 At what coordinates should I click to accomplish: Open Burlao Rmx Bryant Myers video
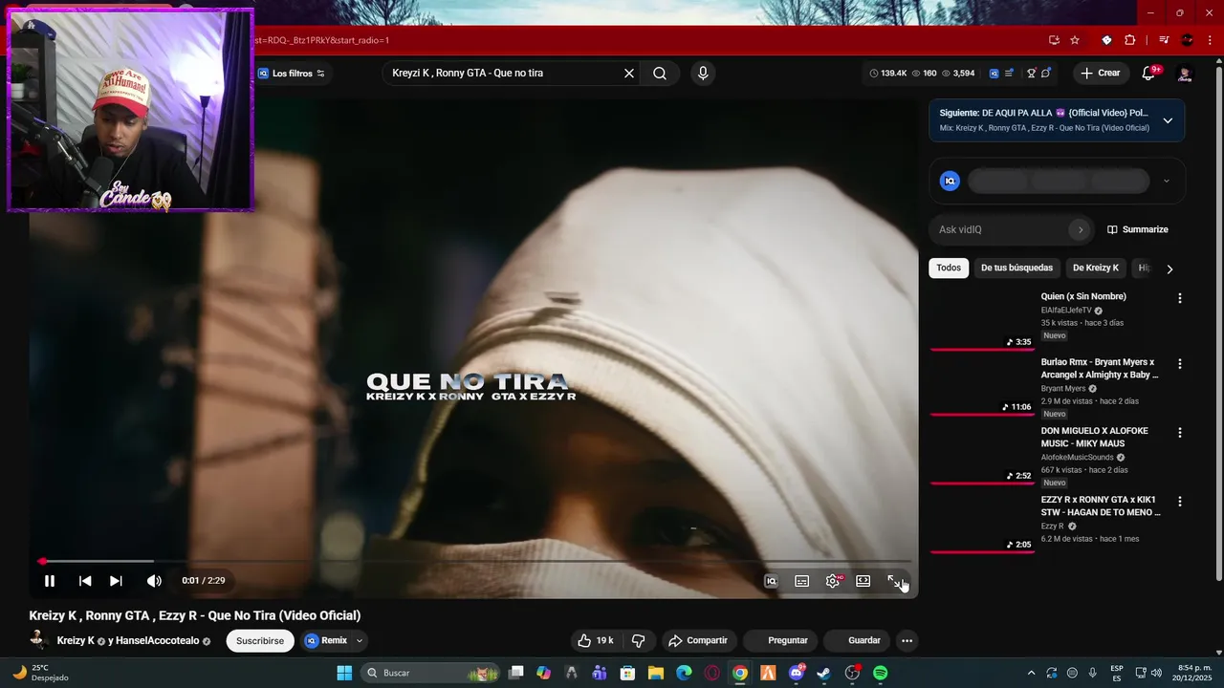[1098, 369]
